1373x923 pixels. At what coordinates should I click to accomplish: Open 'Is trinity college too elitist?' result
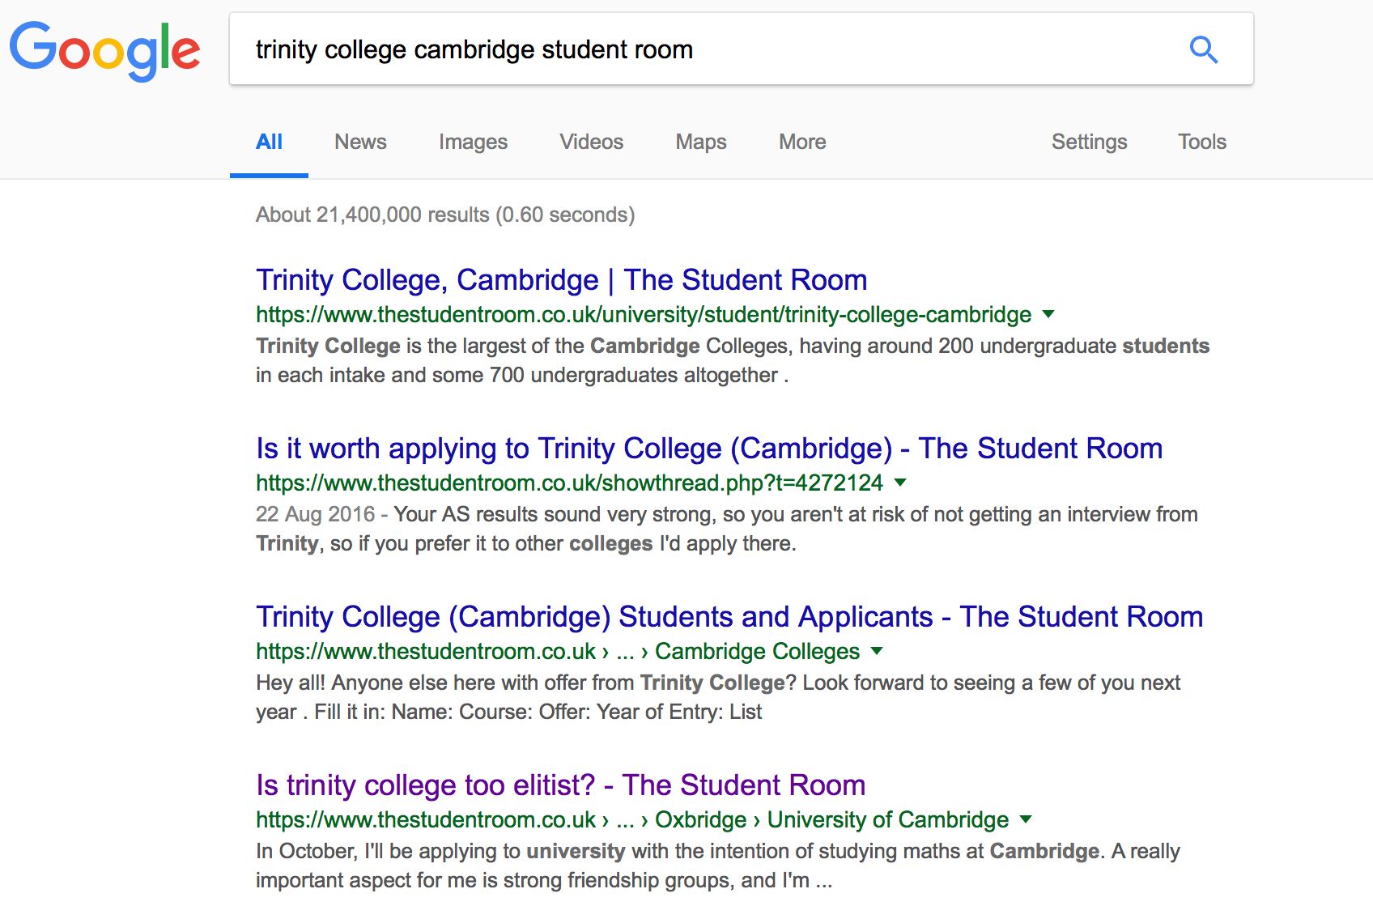(x=560, y=785)
